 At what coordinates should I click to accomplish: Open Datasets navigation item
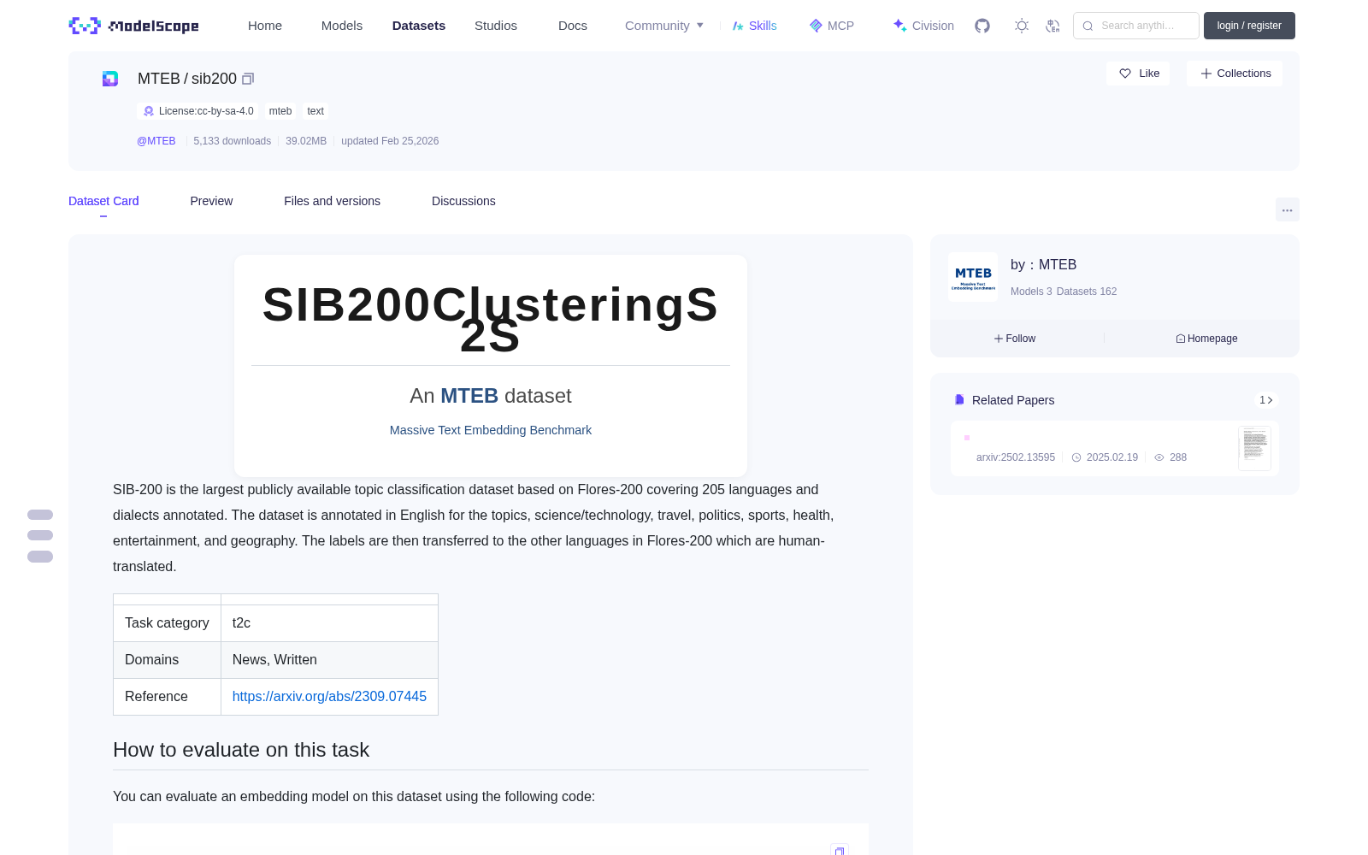click(x=419, y=26)
